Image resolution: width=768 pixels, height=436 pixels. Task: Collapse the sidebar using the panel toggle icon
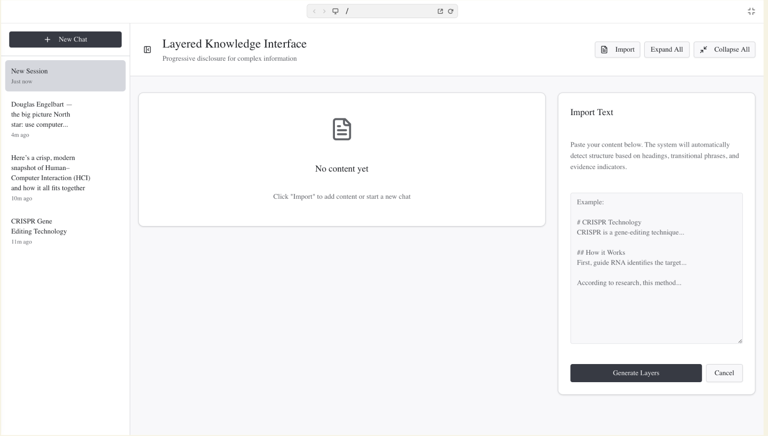[x=147, y=50]
